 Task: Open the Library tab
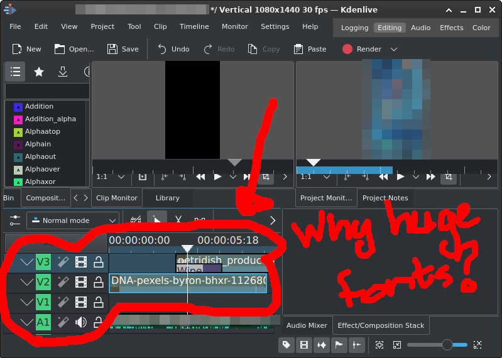click(168, 198)
